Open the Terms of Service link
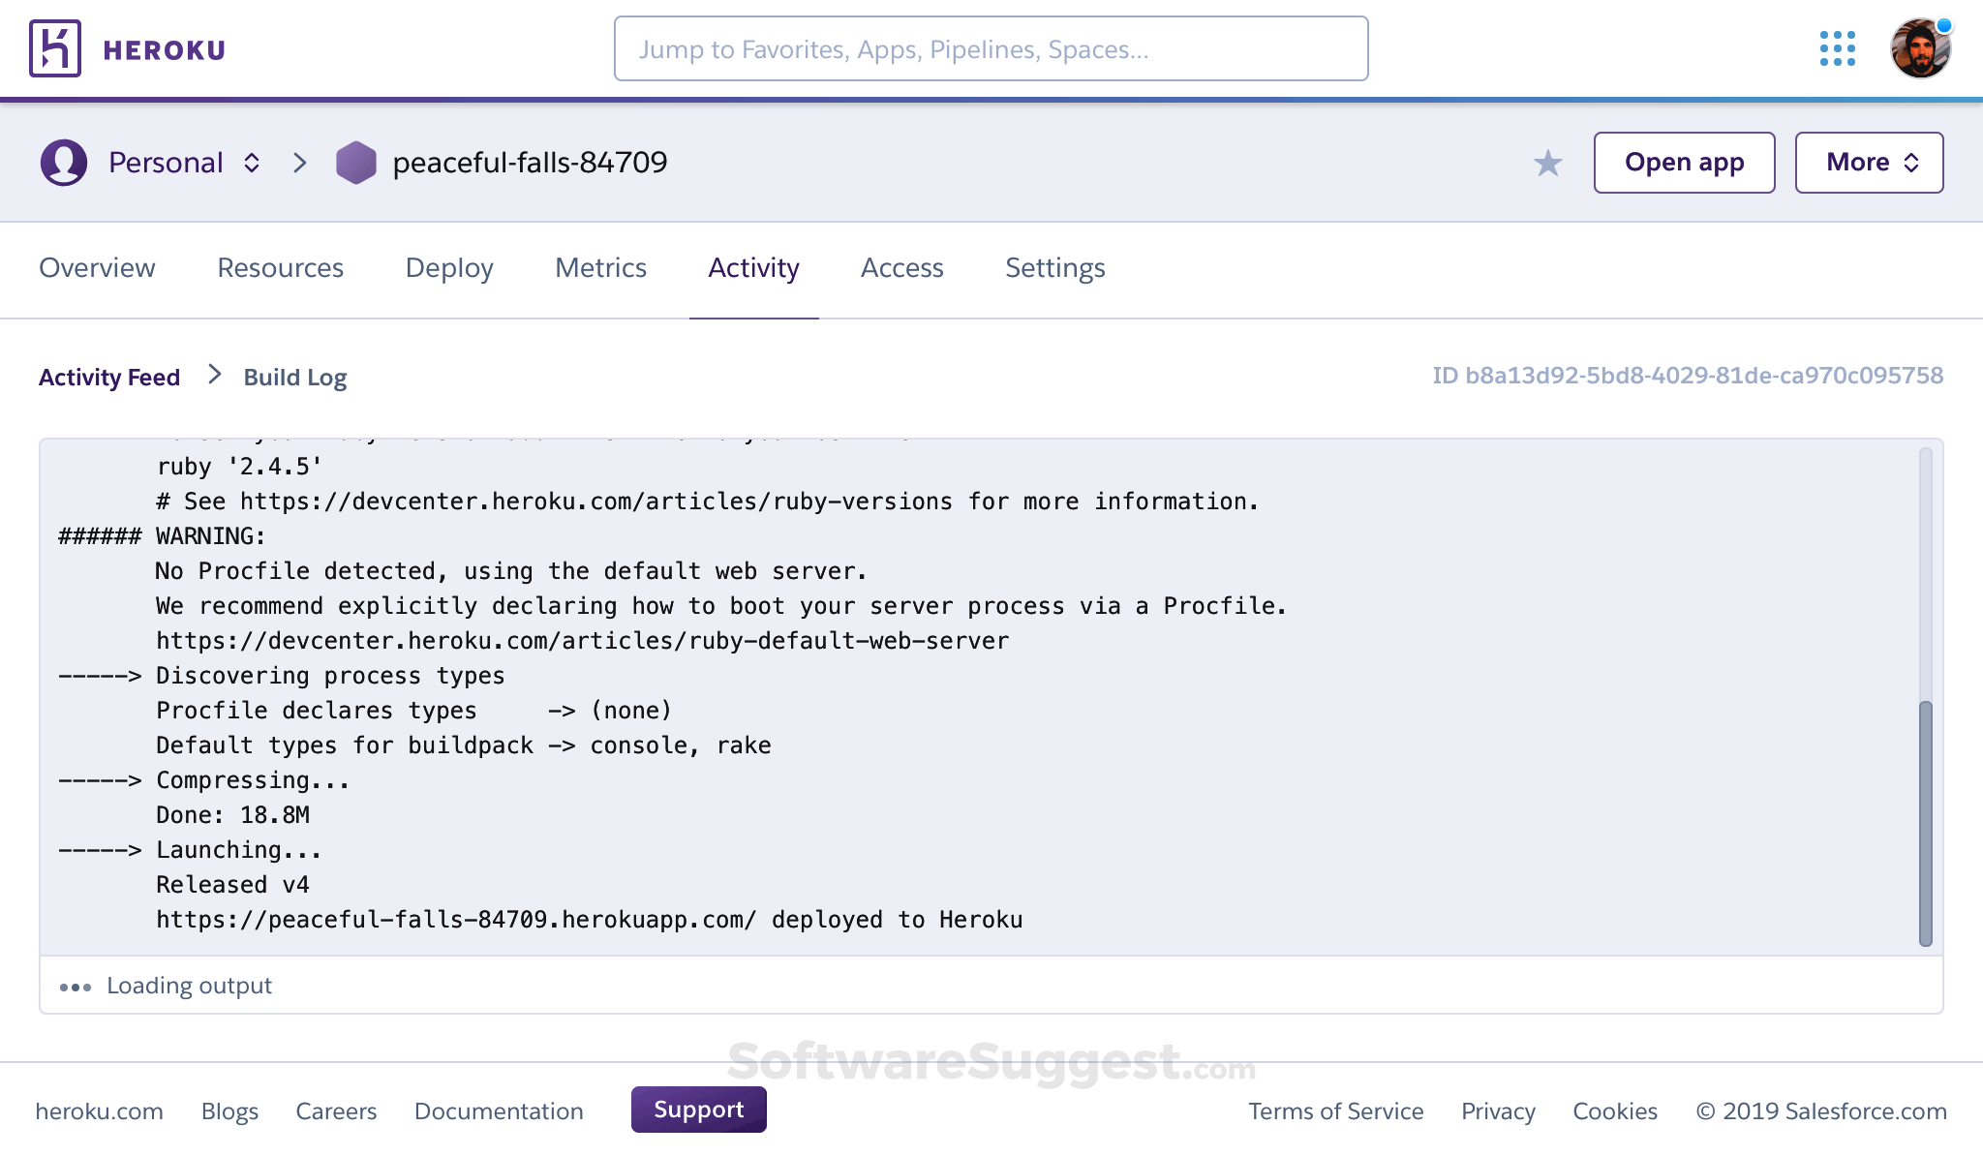 click(x=1336, y=1111)
